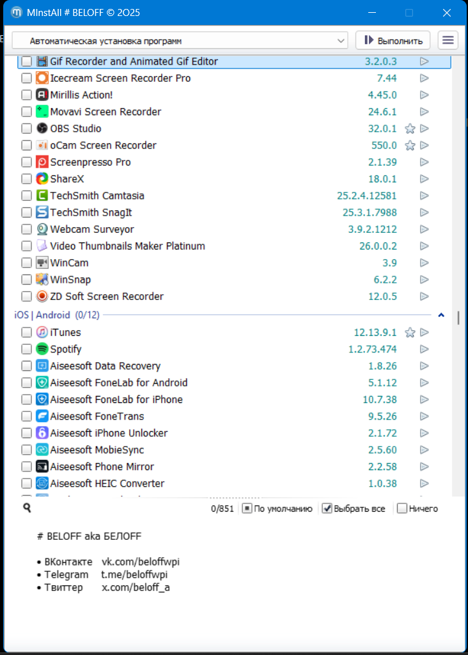Click the star icon next to iTunes
This screenshot has width=468, height=655.
(410, 333)
